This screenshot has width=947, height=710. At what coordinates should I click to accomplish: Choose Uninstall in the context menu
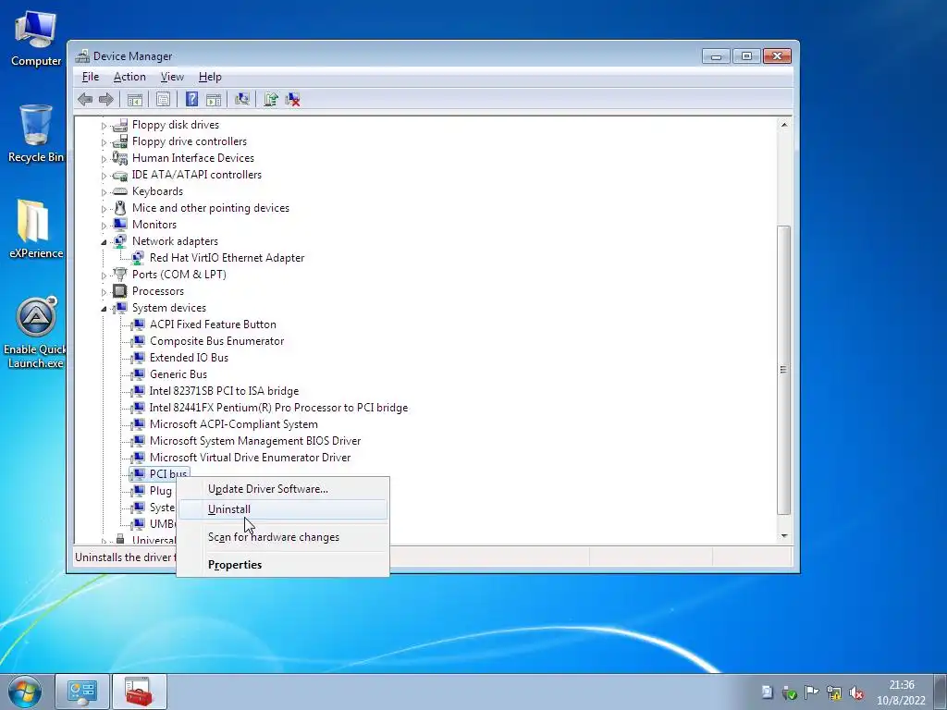(x=283, y=509)
